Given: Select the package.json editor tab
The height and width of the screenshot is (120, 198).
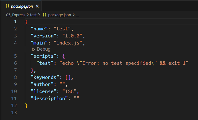Looking at the screenshot, I should (21, 6).
